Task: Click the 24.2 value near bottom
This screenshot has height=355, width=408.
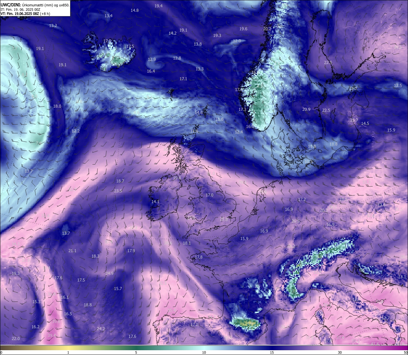Action: [x=101, y=329]
